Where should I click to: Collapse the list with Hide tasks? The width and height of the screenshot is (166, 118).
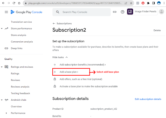[60, 57]
